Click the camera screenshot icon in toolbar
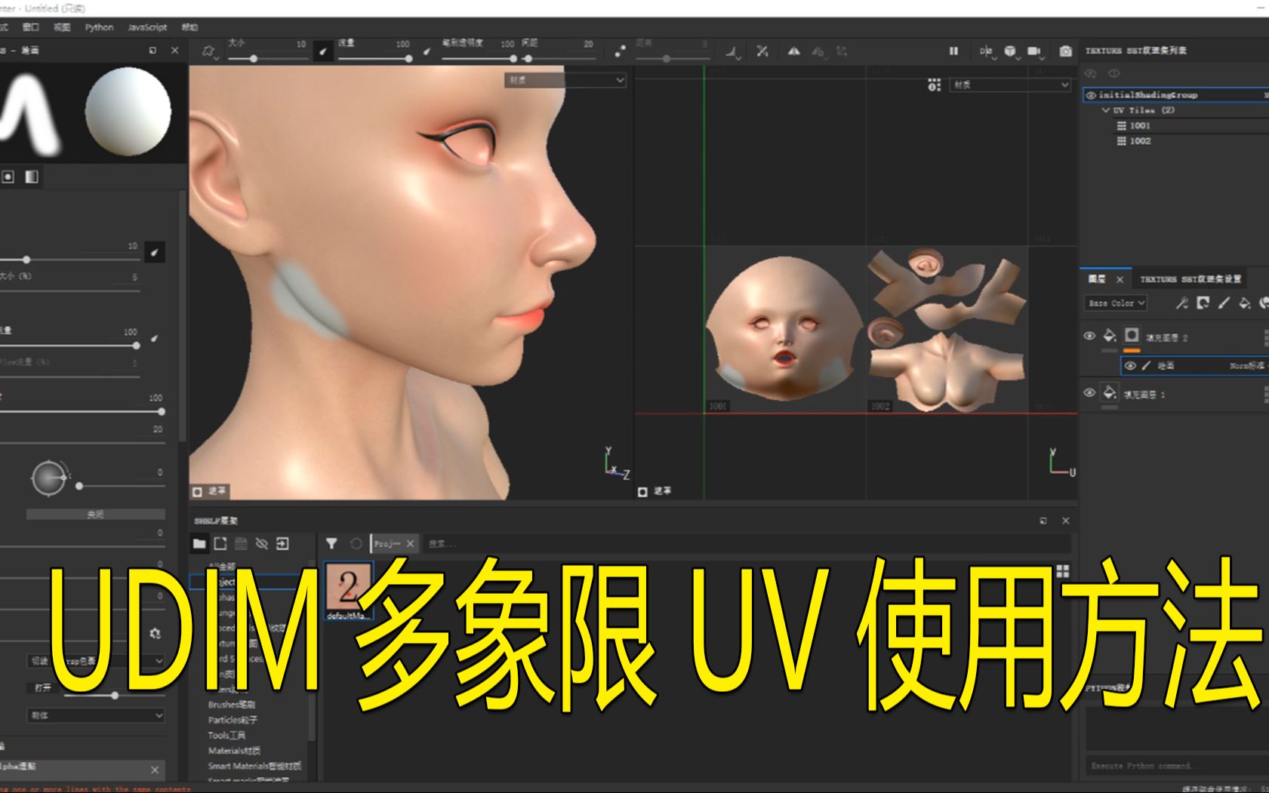Screen dimensions: 1269x793 pyautogui.click(x=1066, y=51)
